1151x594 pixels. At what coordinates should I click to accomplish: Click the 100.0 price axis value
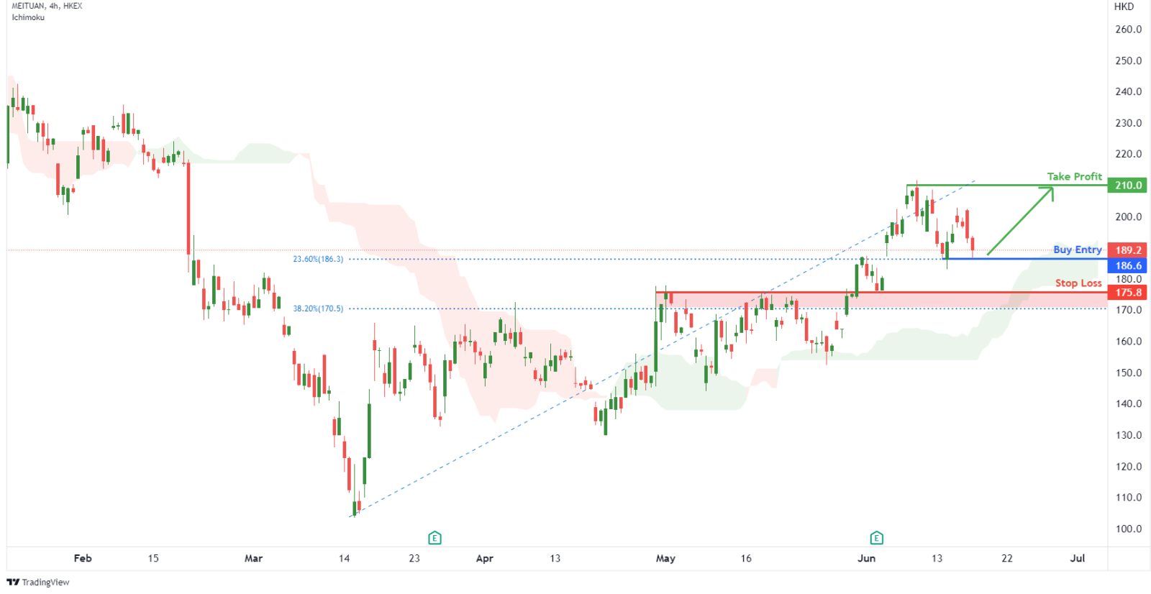[x=1128, y=529]
